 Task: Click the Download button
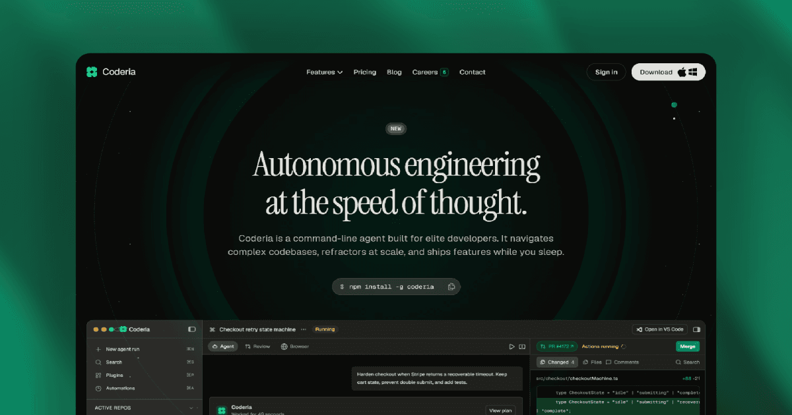coord(668,72)
